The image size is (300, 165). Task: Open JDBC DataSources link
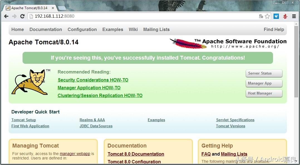96,126
